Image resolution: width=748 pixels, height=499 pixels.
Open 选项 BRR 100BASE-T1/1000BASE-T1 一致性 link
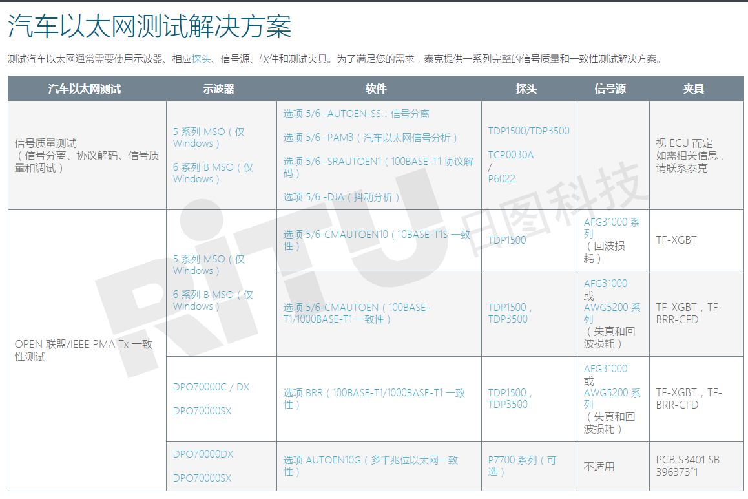[373, 393]
